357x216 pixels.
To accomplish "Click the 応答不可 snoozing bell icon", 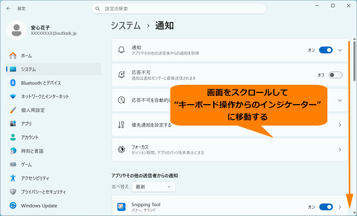I will [121, 75].
